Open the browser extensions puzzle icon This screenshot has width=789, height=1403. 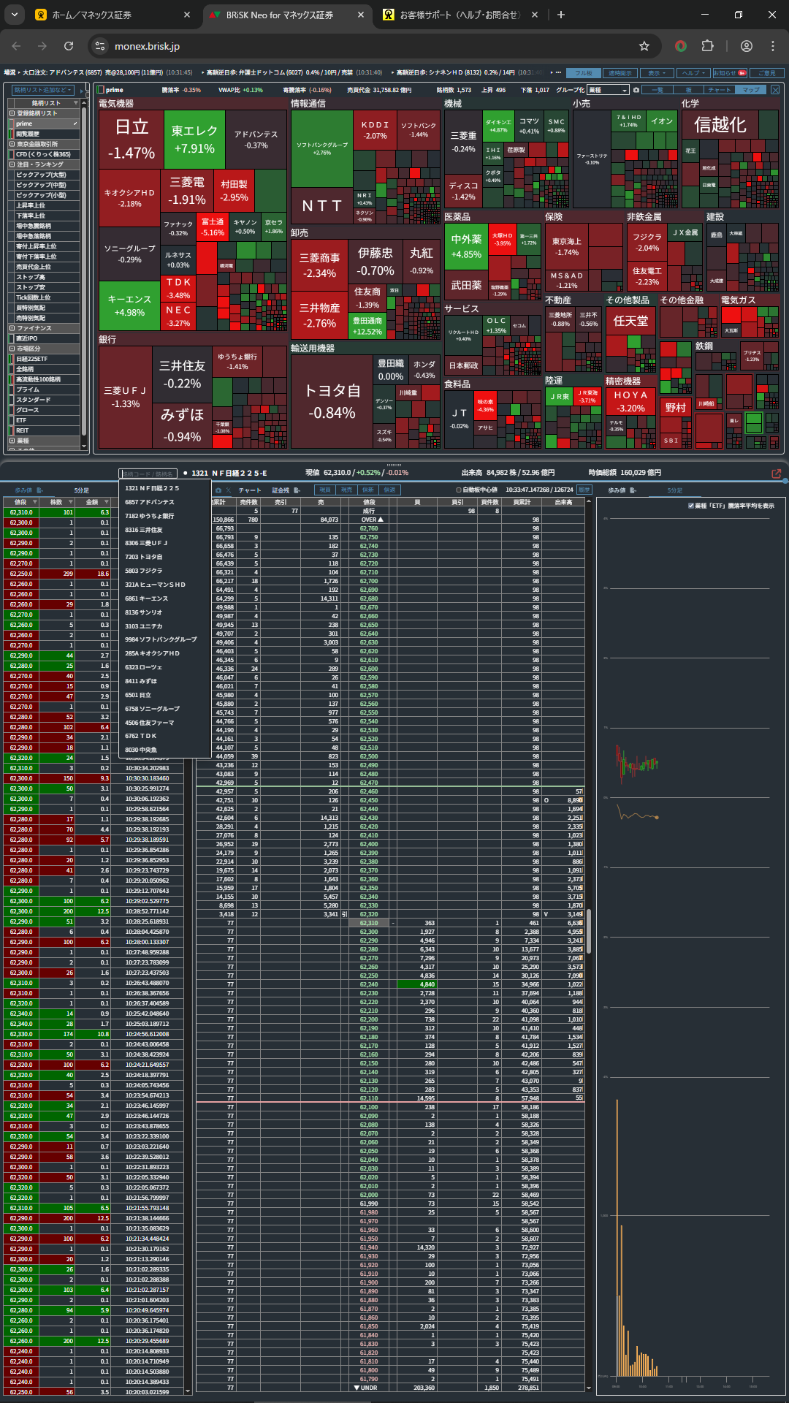click(x=707, y=46)
